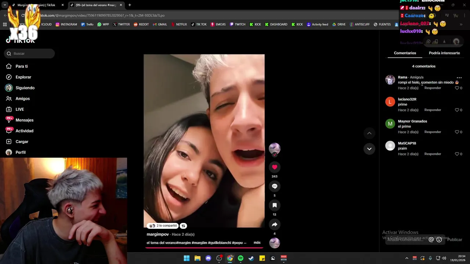The height and width of the screenshot is (264, 470).
Task: Switch to Podría interesarte tab
Action: [444, 53]
